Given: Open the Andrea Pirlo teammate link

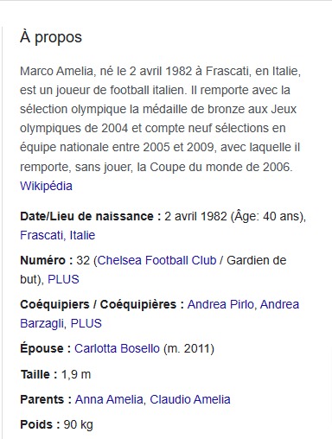Looking at the screenshot, I should click(220, 304).
